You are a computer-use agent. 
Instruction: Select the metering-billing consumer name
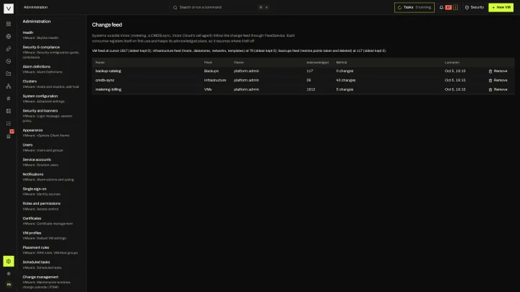click(x=108, y=89)
